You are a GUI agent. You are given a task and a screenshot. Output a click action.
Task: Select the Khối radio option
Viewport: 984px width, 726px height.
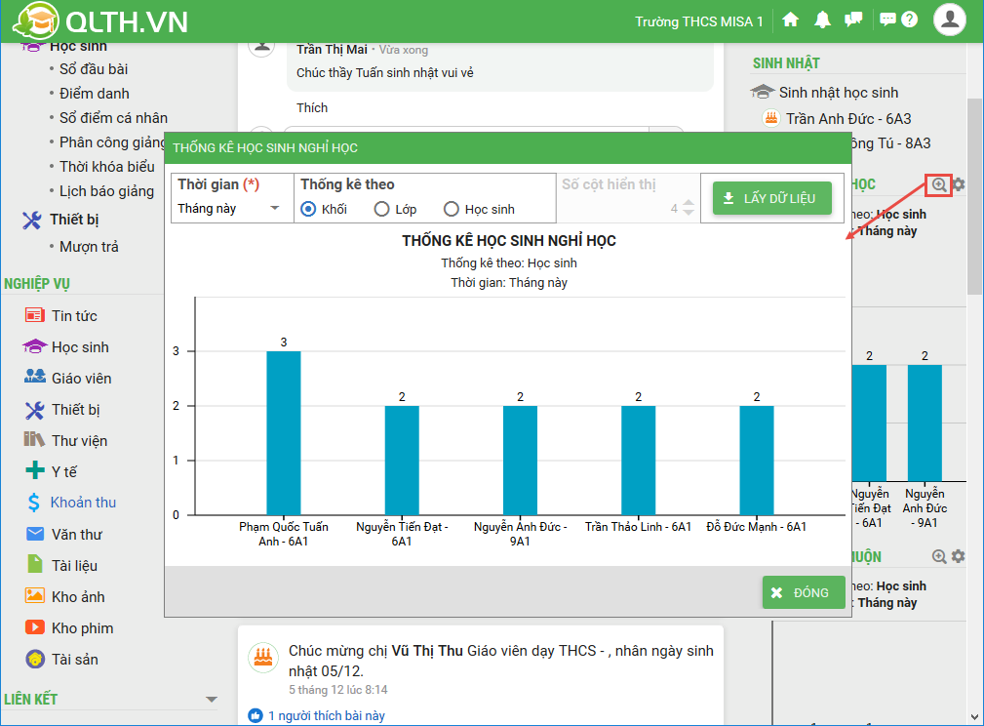click(x=308, y=209)
